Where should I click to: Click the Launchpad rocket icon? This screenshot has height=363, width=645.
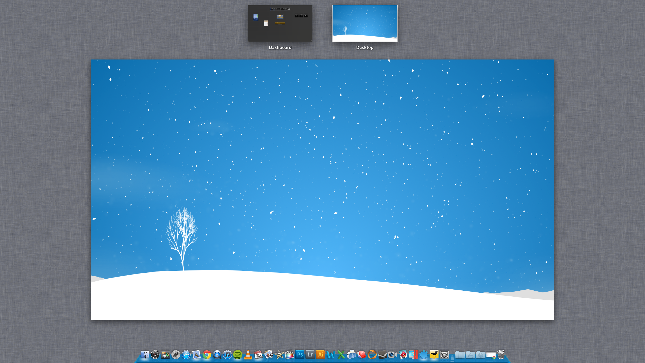coord(176,355)
